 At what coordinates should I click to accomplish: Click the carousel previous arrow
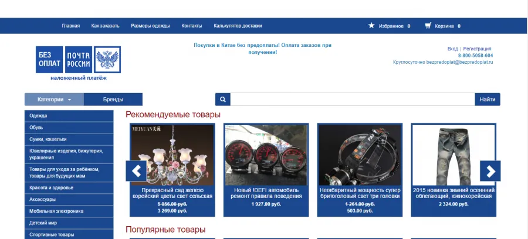click(x=136, y=171)
